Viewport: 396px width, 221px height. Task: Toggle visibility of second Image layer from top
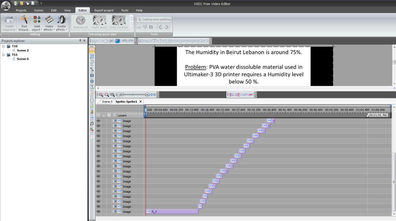(99, 126)
